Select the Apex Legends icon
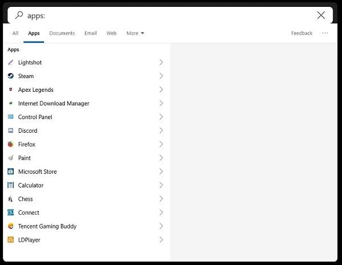The height and width of the screenshot is (265, 342). (10, 89)
